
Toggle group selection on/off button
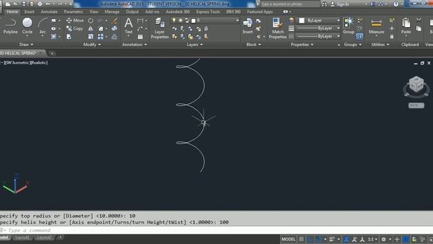click(x=359, y=36)
